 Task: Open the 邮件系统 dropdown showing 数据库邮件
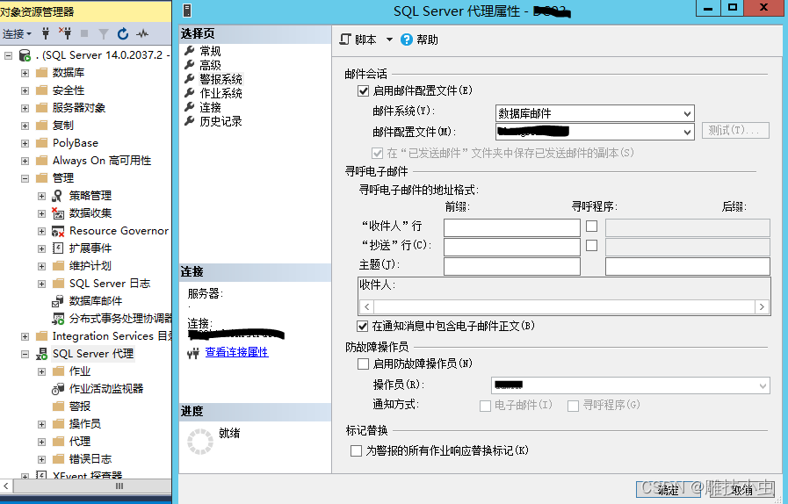[595, 113]
